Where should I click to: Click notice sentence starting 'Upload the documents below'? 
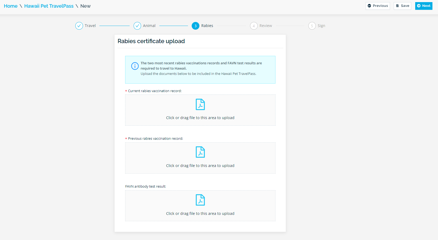198,74
